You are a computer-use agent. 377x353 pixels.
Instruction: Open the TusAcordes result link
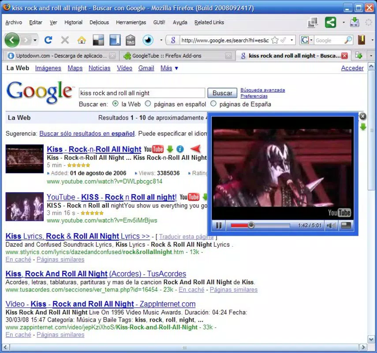coord(96,274)
